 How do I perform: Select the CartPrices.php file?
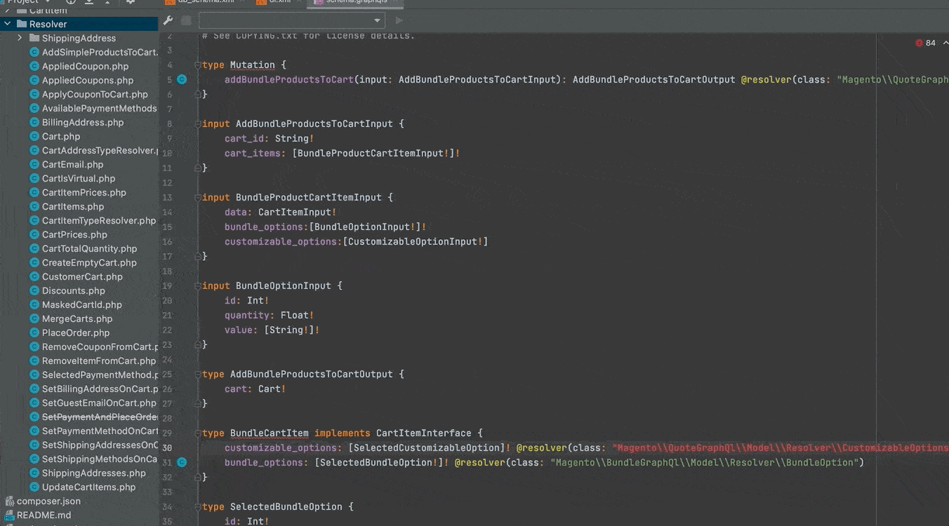(74, 235)
